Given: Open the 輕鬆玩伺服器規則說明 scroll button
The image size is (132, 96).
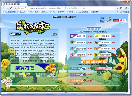Looking at the screenshot, I should pyautogui.click(x=46, y=75).
